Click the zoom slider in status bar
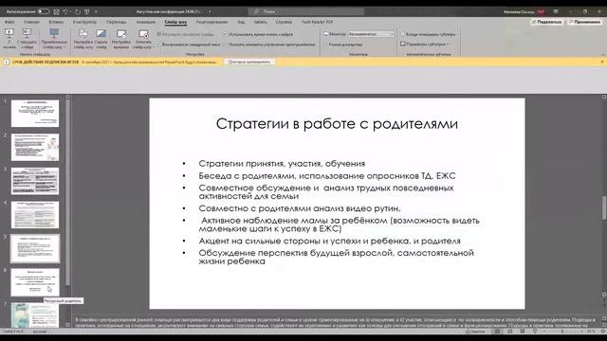The image size is (607, 341). [x=561, y=332]
